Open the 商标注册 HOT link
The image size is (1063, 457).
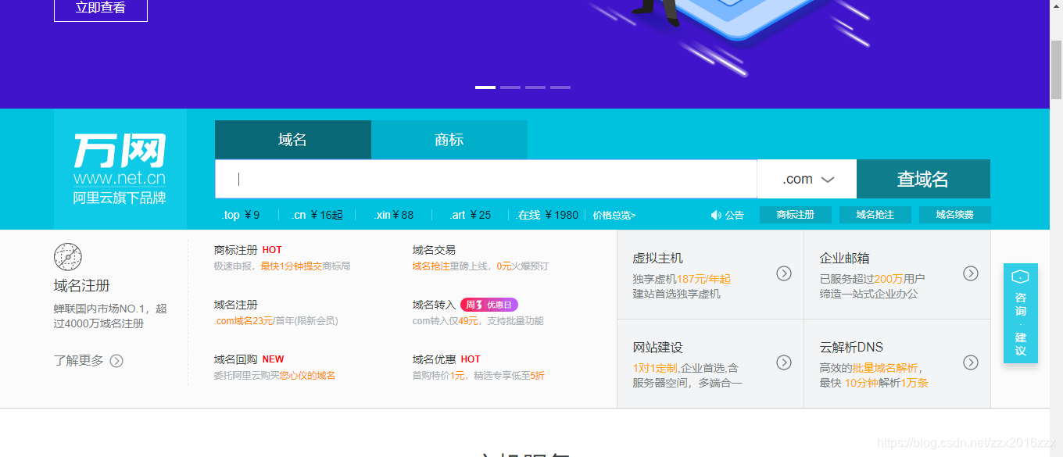248,250
